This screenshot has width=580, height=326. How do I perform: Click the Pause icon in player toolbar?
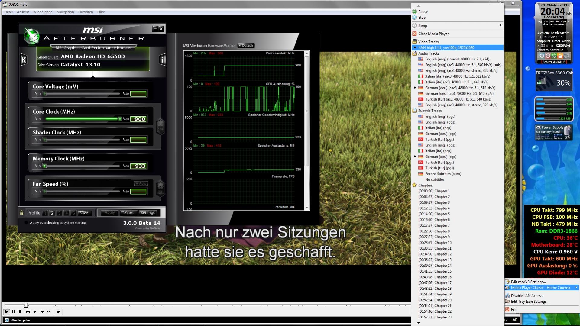coord(13,311)
